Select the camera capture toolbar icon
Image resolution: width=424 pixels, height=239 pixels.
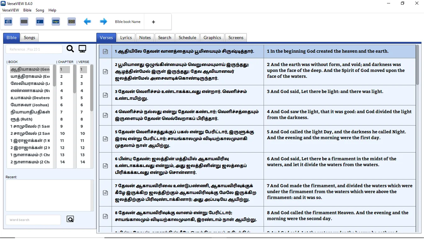point(71,21)
